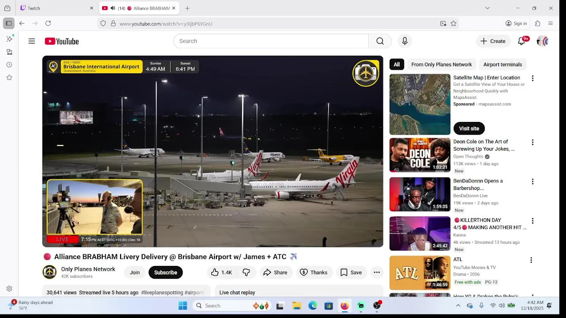Select the All filter chip
Viewport: 566px width, 318px height.
(397, 64)
